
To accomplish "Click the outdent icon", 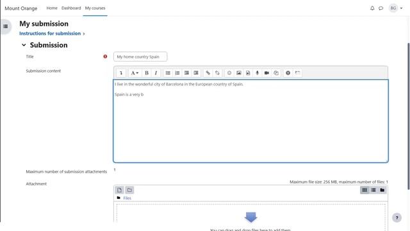I will pos(186,73).
